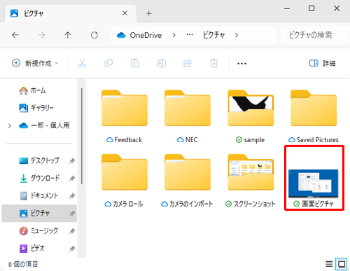The image size is (350, 271).
Task: Click the Share icon in toolbar
Action: 188,63
